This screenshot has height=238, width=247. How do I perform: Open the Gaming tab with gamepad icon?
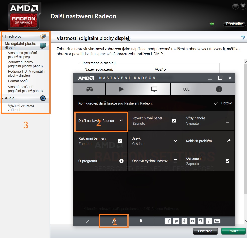point(90,89)
